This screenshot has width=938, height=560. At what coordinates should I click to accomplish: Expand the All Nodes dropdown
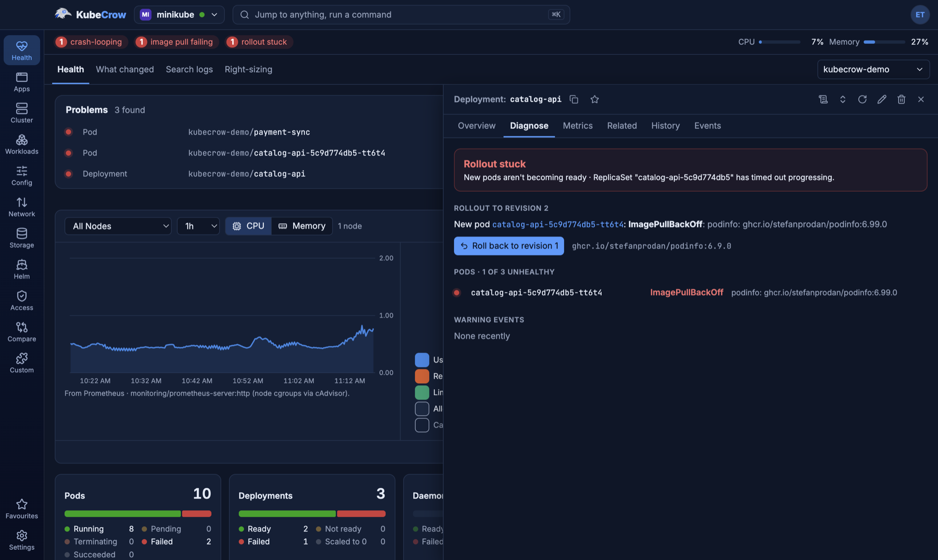pos(118,226)
